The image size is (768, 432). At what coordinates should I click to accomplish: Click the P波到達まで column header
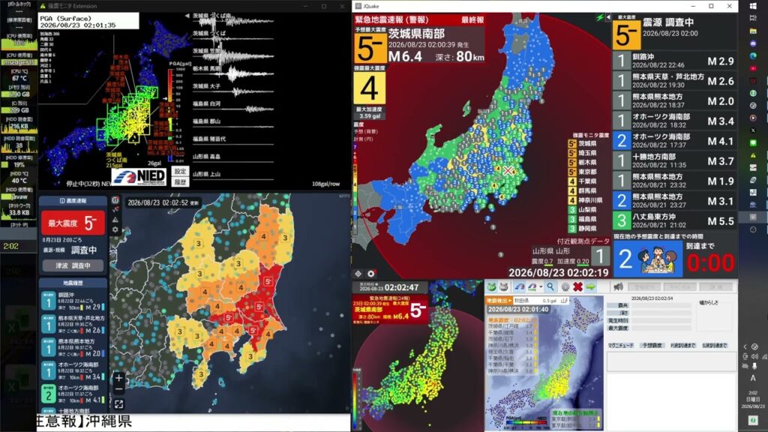(682, 345)
